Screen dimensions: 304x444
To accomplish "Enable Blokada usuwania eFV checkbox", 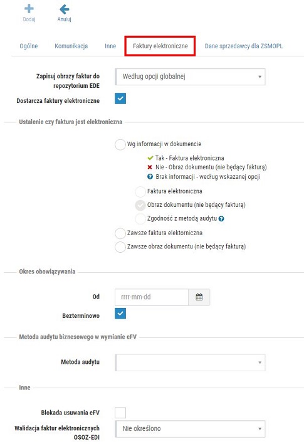I will click(x=120, y=413).
